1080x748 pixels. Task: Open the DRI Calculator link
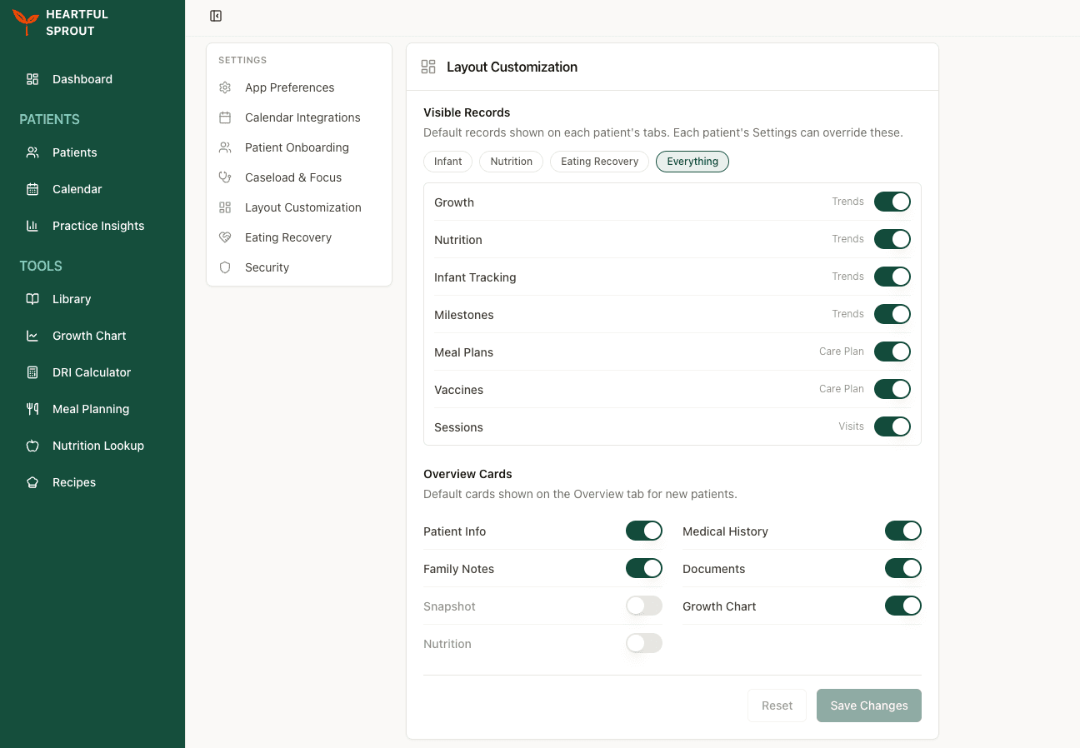click(92, 372)
